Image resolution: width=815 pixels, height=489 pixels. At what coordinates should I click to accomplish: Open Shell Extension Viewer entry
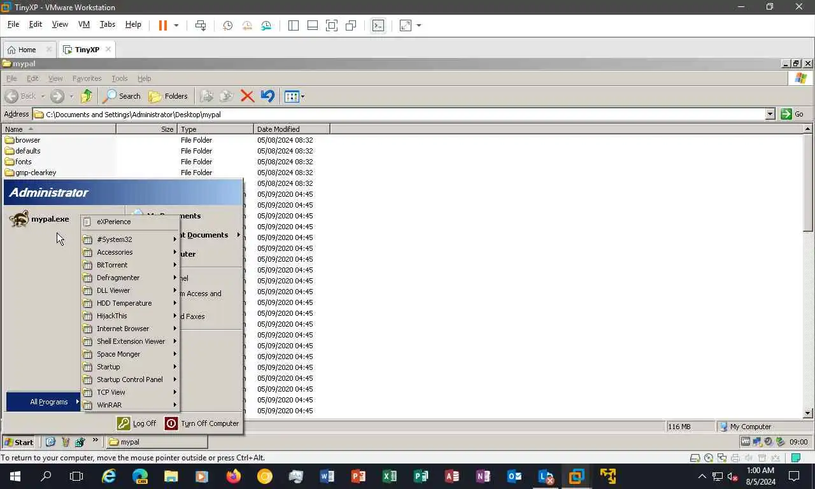(131, 341)
